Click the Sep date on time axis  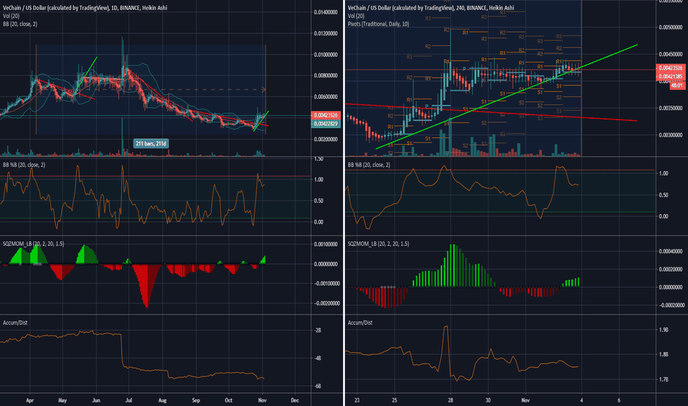[196, 400]
